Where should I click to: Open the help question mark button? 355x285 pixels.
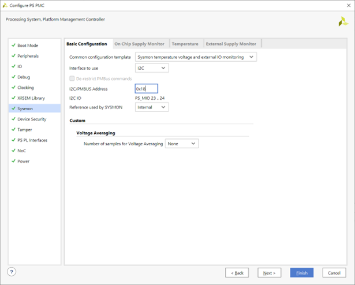click(x=12, y=272)
